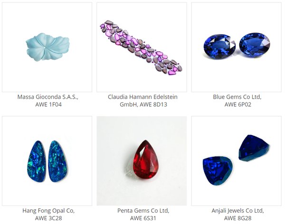The height and width of the screenshot is (224, 285).
Task: Open the purple gemstone strip image
Action: tap(142, 47)
